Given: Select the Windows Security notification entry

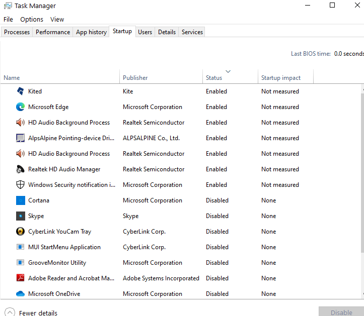Looking at the screenshot, I should (71, 185).
